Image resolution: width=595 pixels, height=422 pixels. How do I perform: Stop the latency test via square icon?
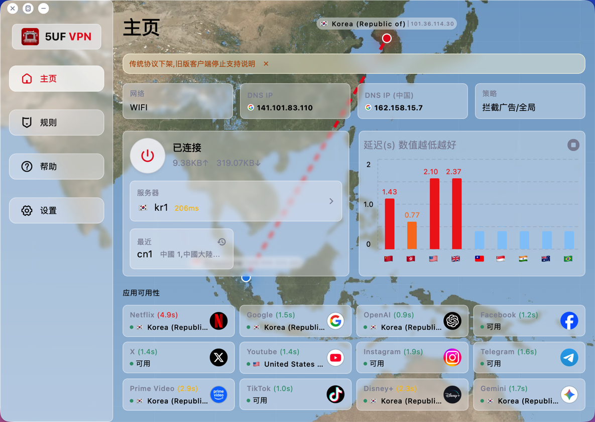573,145
